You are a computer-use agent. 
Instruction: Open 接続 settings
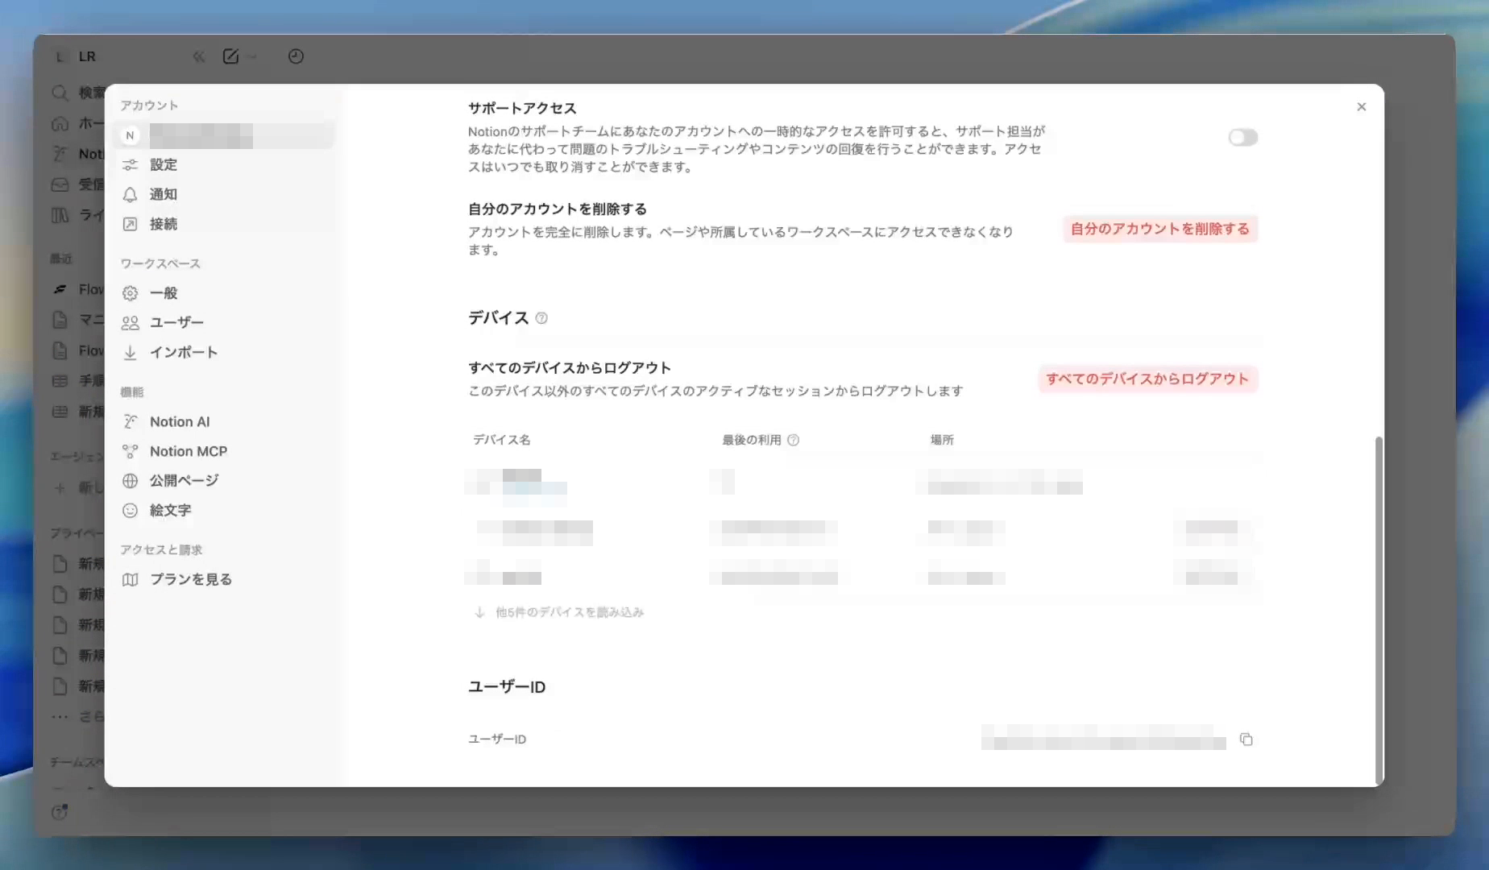223,224
